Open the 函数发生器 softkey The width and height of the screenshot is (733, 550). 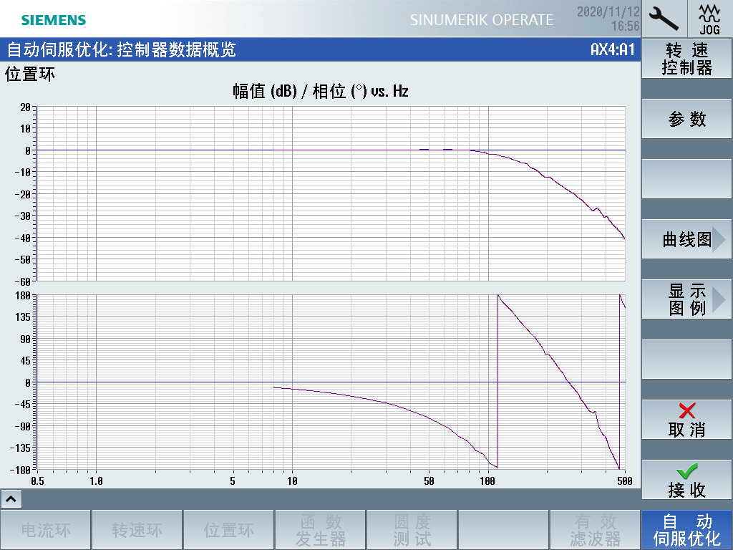pyautogui.click(x=321, y=530)
